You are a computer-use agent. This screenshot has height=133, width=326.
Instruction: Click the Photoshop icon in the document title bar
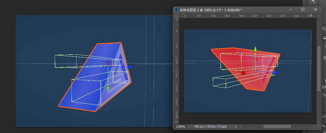(176, 10)
